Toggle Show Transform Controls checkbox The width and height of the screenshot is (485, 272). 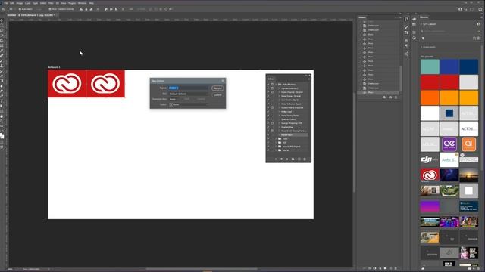click(x=50, y=9)
